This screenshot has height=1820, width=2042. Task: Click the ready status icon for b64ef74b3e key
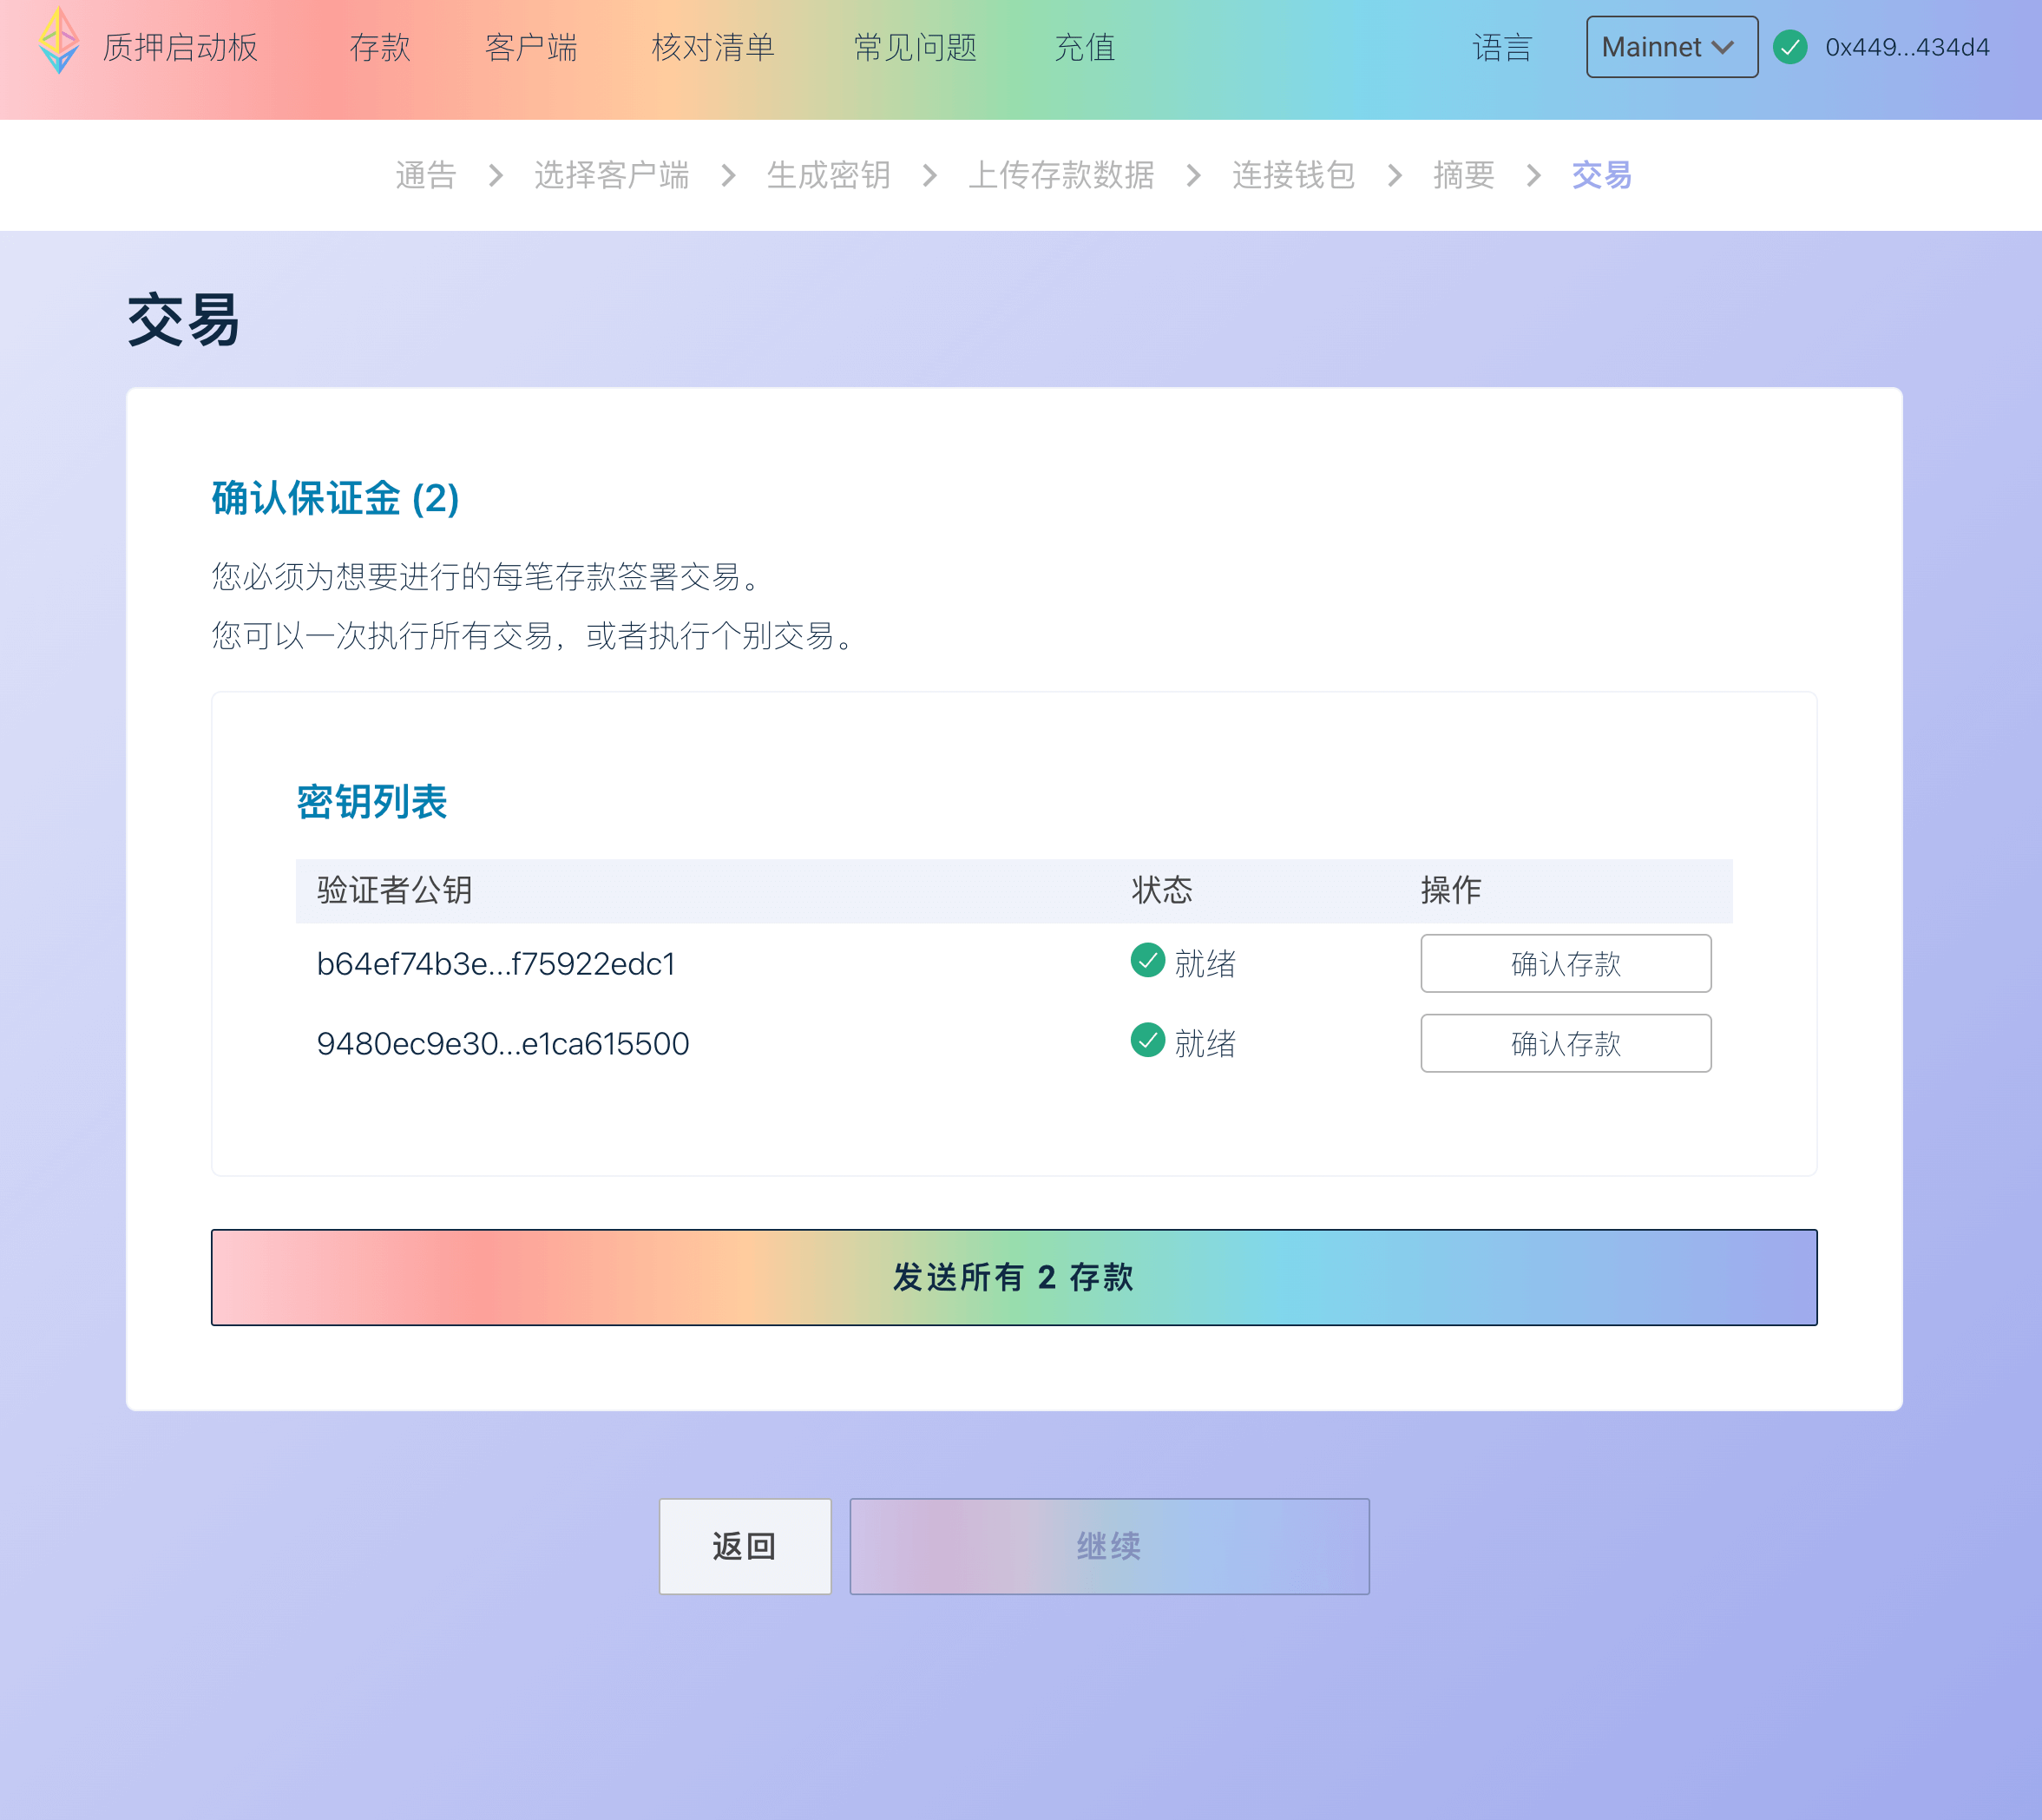coord(1147,960)
